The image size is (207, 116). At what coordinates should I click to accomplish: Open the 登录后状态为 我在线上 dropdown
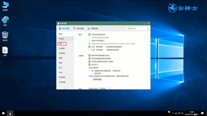click(x=105, y=88)
